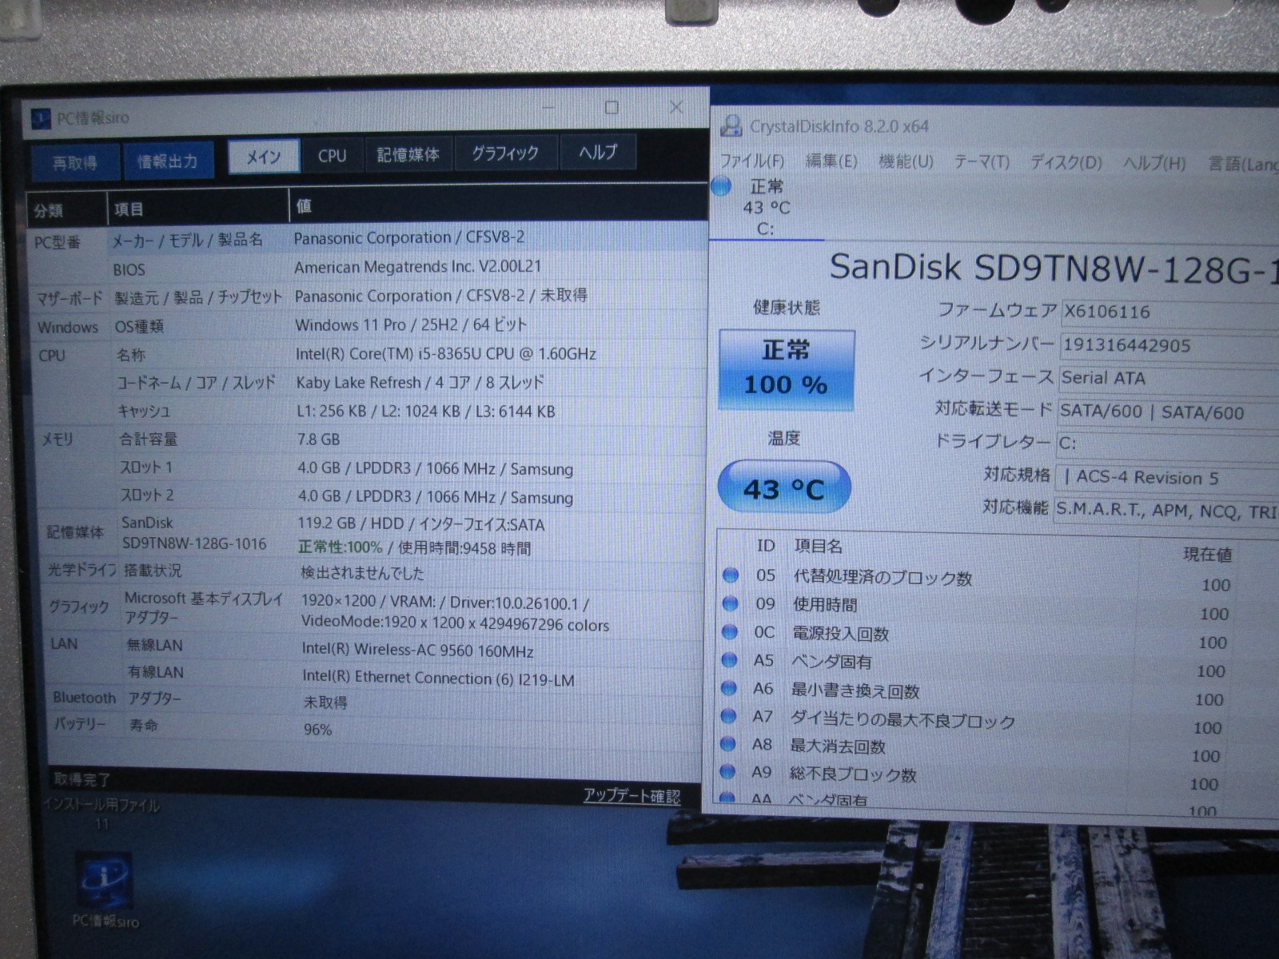Select the 最大消去回数 attribute name
The image size is (1279, 959).
click(x=838, y=746)
